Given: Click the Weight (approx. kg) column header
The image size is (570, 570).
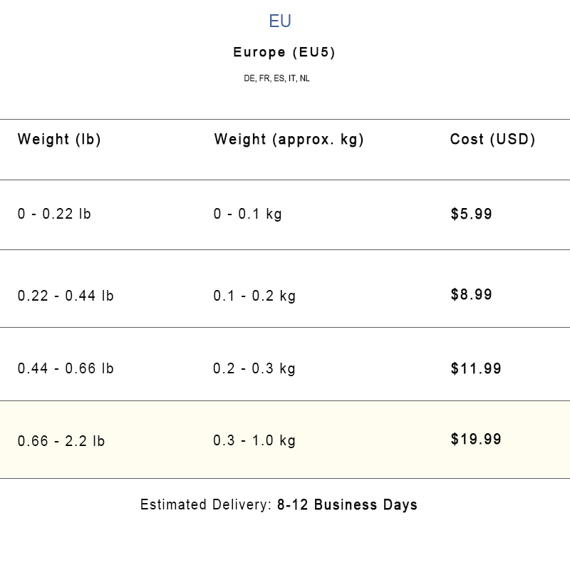Looking at the screenshot, I should [289, 140].
